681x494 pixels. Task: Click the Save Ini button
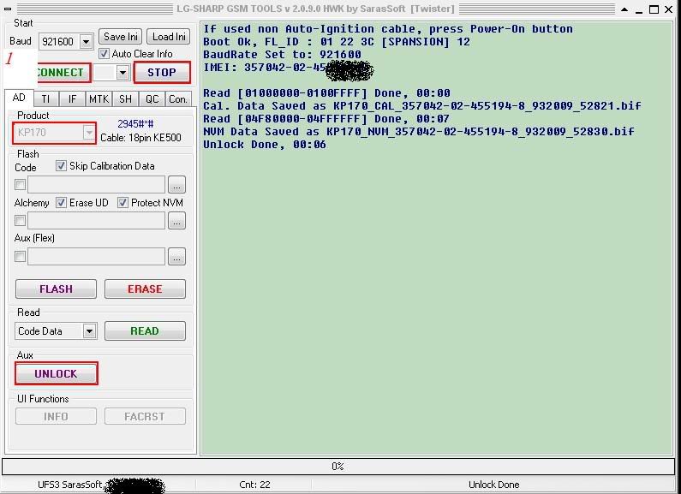point(120,37)
